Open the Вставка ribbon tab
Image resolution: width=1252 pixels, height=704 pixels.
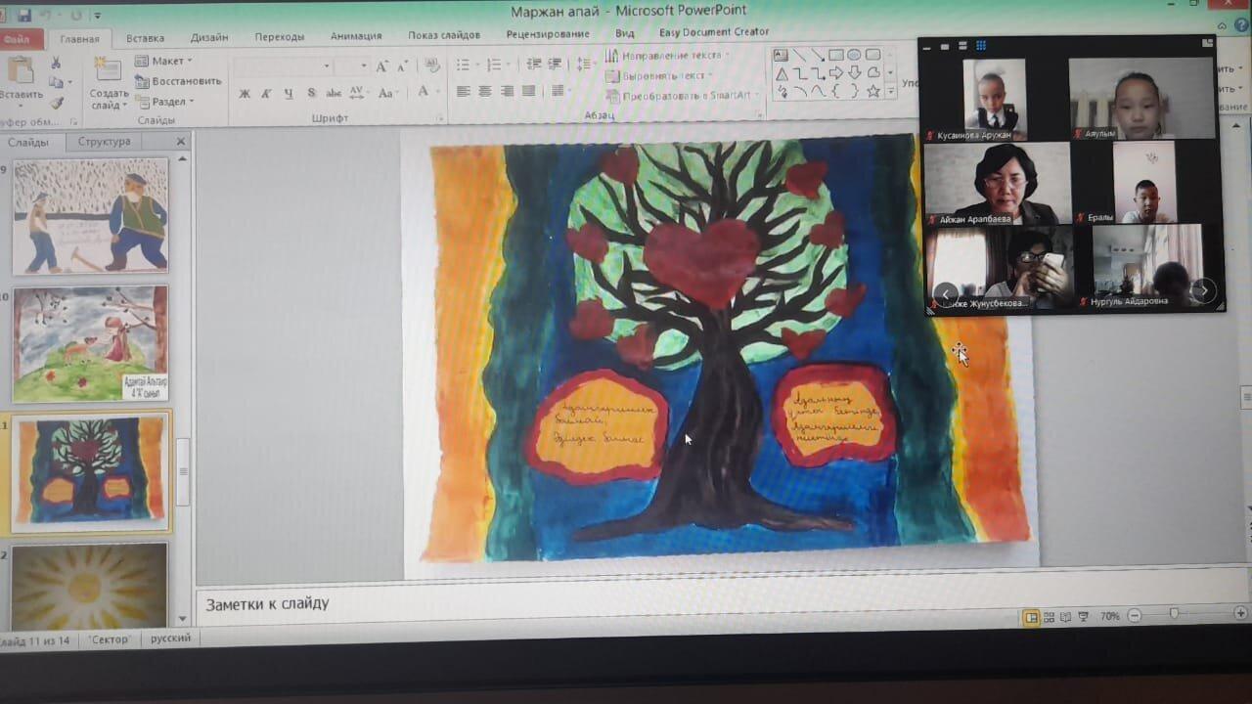click(145, 38)
